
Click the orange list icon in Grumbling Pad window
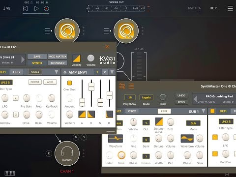(x=131, y=86)
